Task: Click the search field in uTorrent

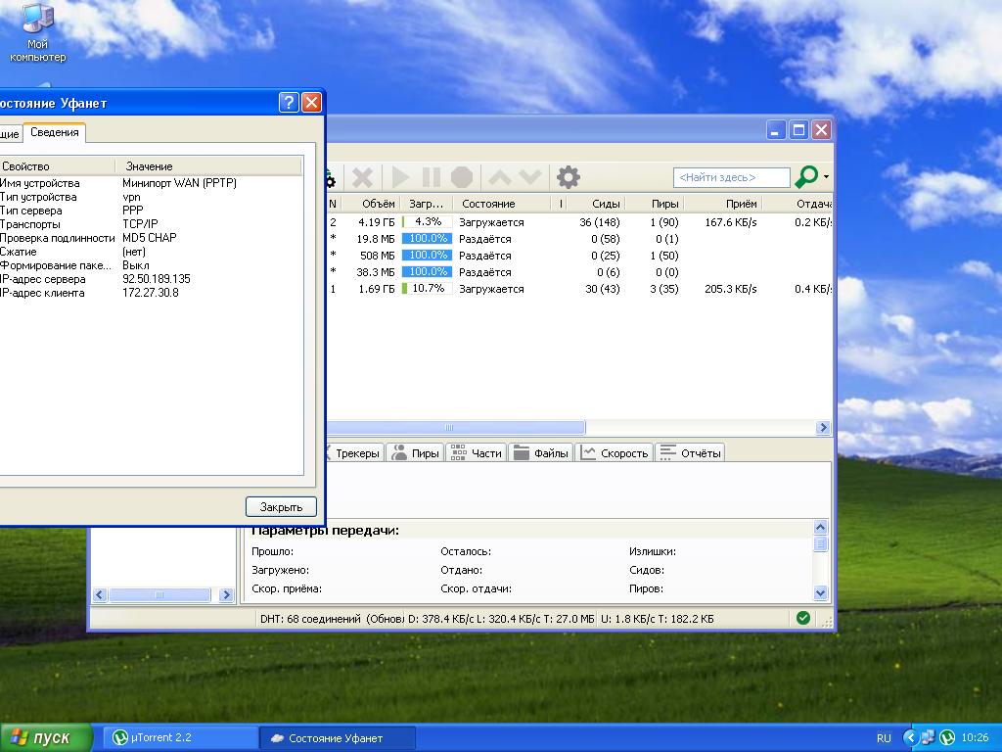Action: tap(732, 177)
